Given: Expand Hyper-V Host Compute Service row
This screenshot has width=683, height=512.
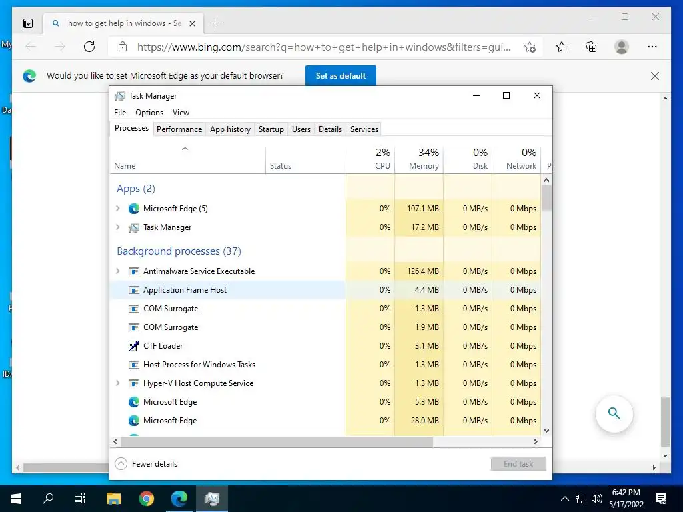Looking at the screenshot, I should [117, 383].
